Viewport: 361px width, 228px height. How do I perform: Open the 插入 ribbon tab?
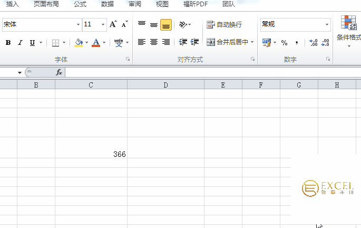[x=13, y=4]
